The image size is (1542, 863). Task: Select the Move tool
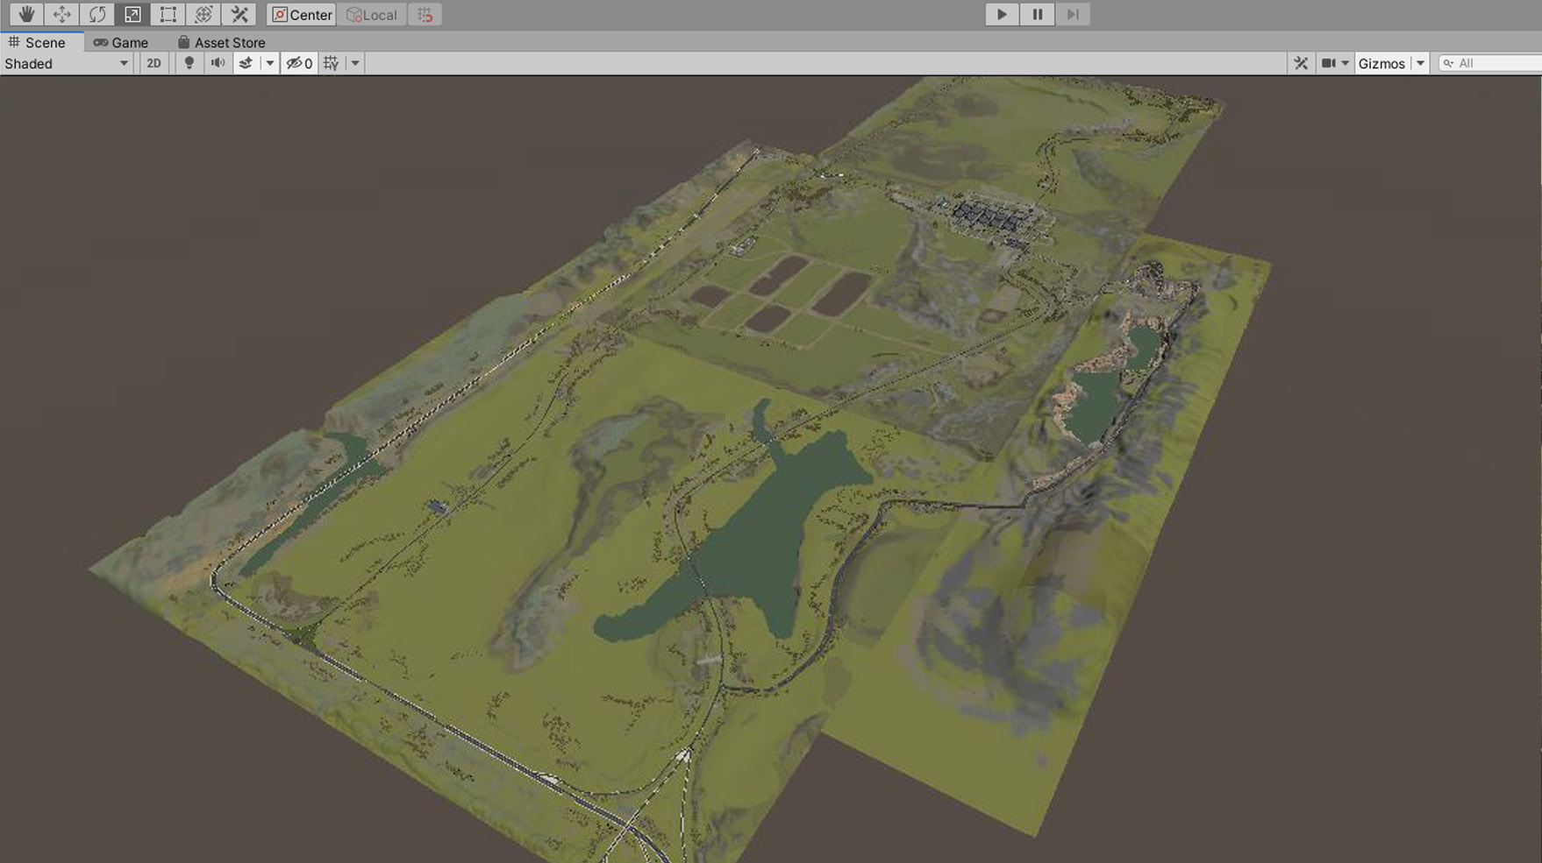[x=61, y=14]
